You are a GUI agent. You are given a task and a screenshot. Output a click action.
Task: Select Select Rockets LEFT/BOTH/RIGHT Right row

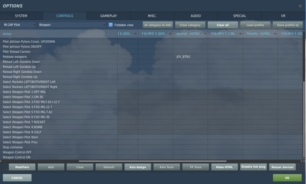pos(58,87)
